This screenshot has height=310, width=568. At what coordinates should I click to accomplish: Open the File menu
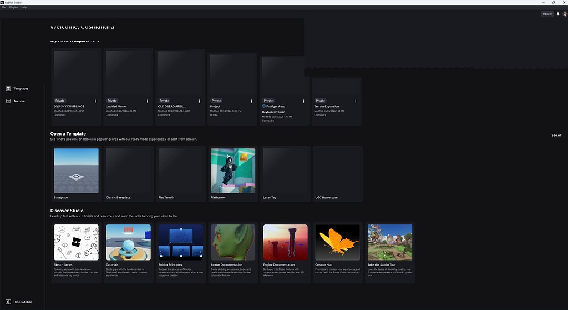click(4, 7)
